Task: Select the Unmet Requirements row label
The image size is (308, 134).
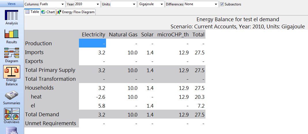Action: [52, 123]
